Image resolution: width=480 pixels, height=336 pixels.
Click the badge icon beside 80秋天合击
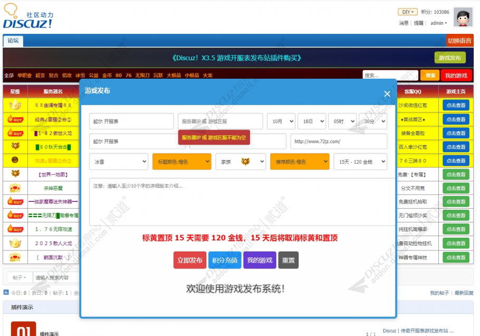(x=15, y=146)
